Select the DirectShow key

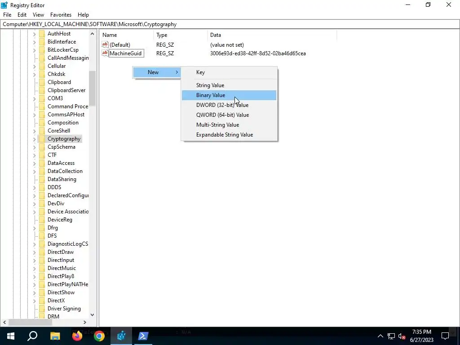(x=61, y=292)
